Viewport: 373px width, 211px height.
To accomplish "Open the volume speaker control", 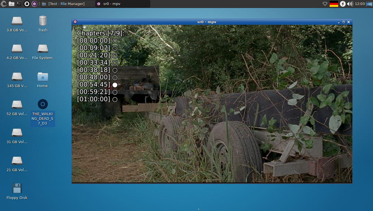I will pyautogui.click(x=350, y=4).
